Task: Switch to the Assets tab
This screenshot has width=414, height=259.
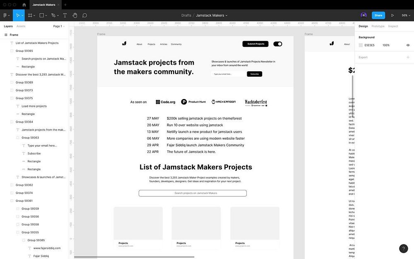Action: coord(21,26)
